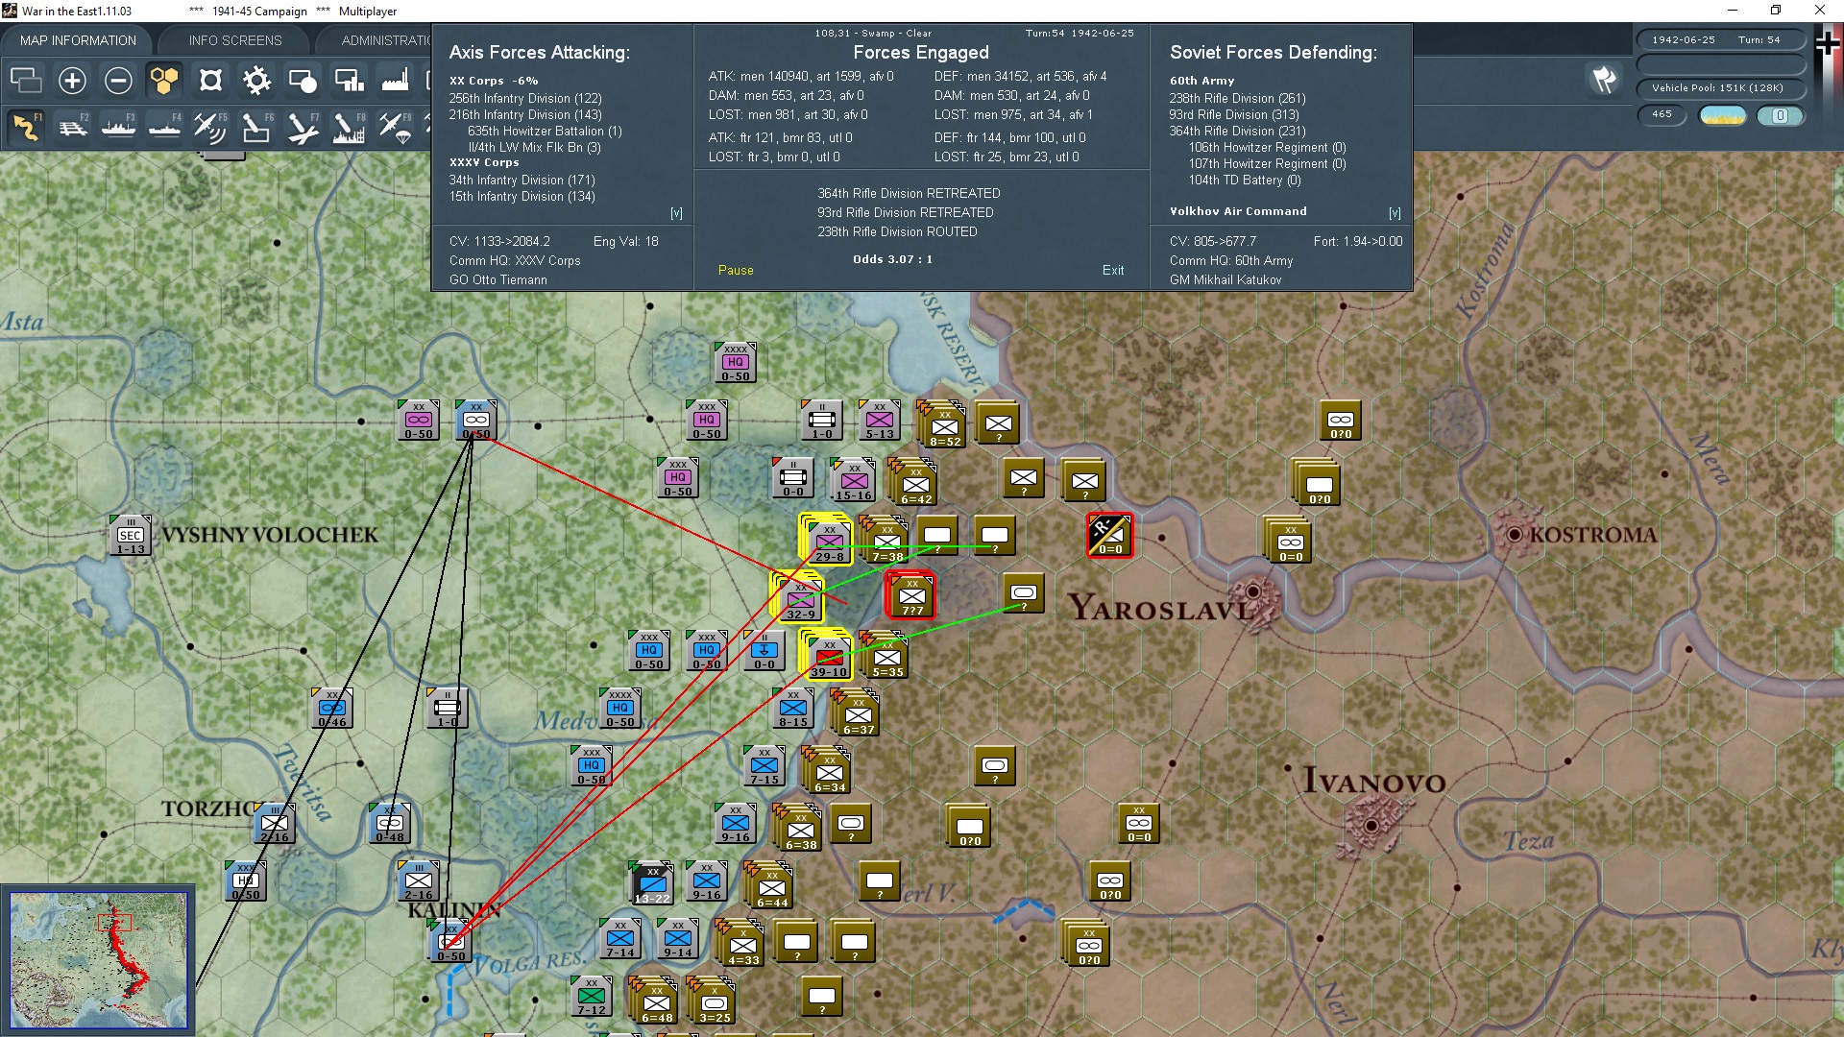This screenshot has width=1844, height=1037.
Task: Open 256th Infantry Division (122) details
Action: [525, 98]
